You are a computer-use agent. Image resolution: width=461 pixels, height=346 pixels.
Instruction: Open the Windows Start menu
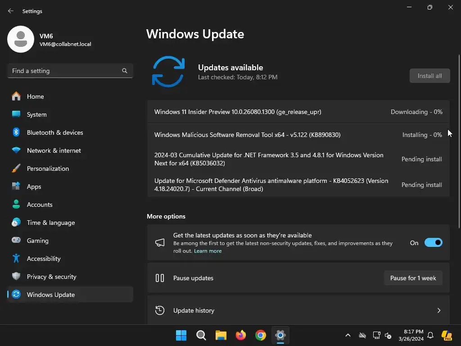coord(181,335)
